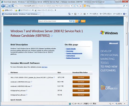Follow the Related Resources link
The image size is (129, 106).
coord(73,58)
